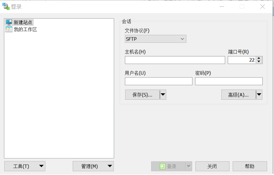Focus the 主机名 host name field
This screenshot has height=175, width=274.
(x=175, y=60)
